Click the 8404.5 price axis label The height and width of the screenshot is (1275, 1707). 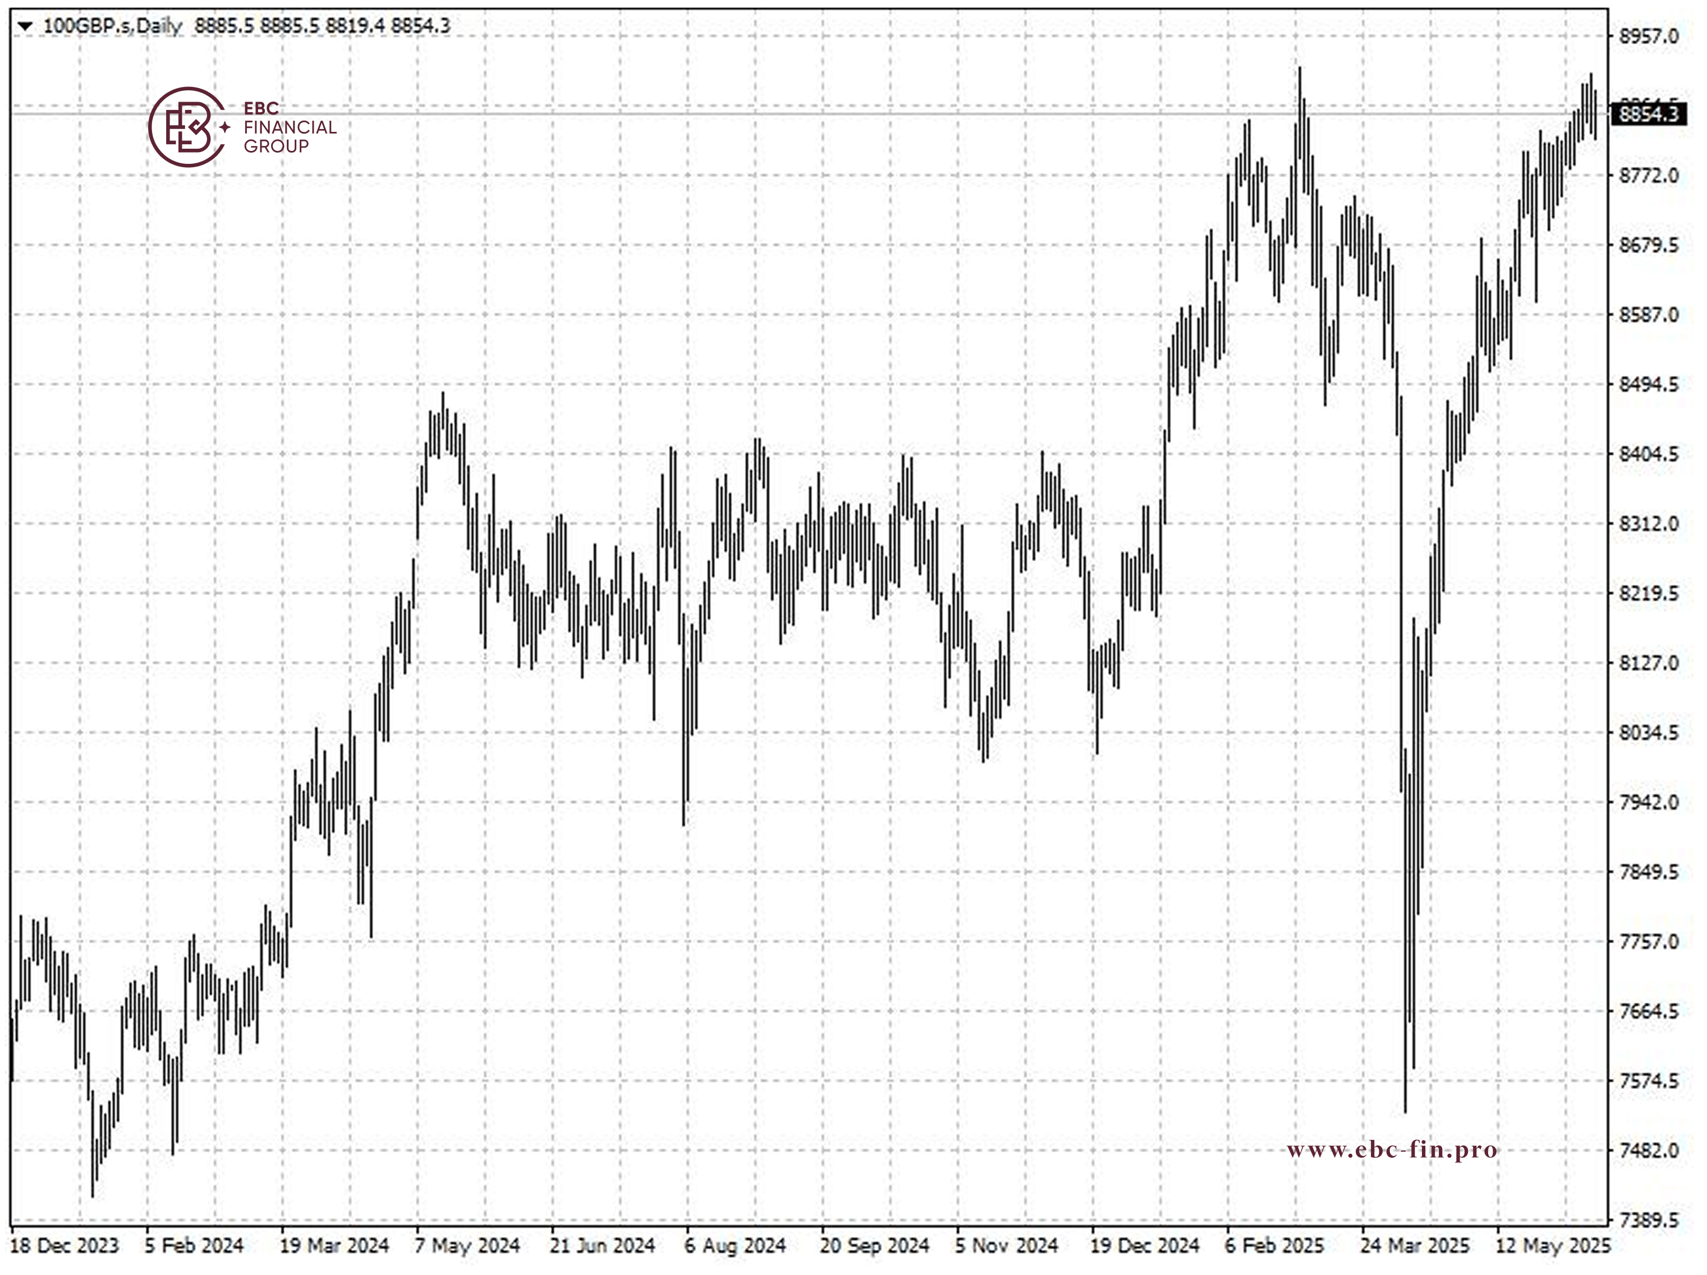click(1649, 454)
